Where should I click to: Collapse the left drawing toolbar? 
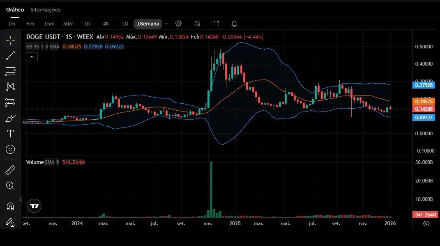(x=21, y=200)
